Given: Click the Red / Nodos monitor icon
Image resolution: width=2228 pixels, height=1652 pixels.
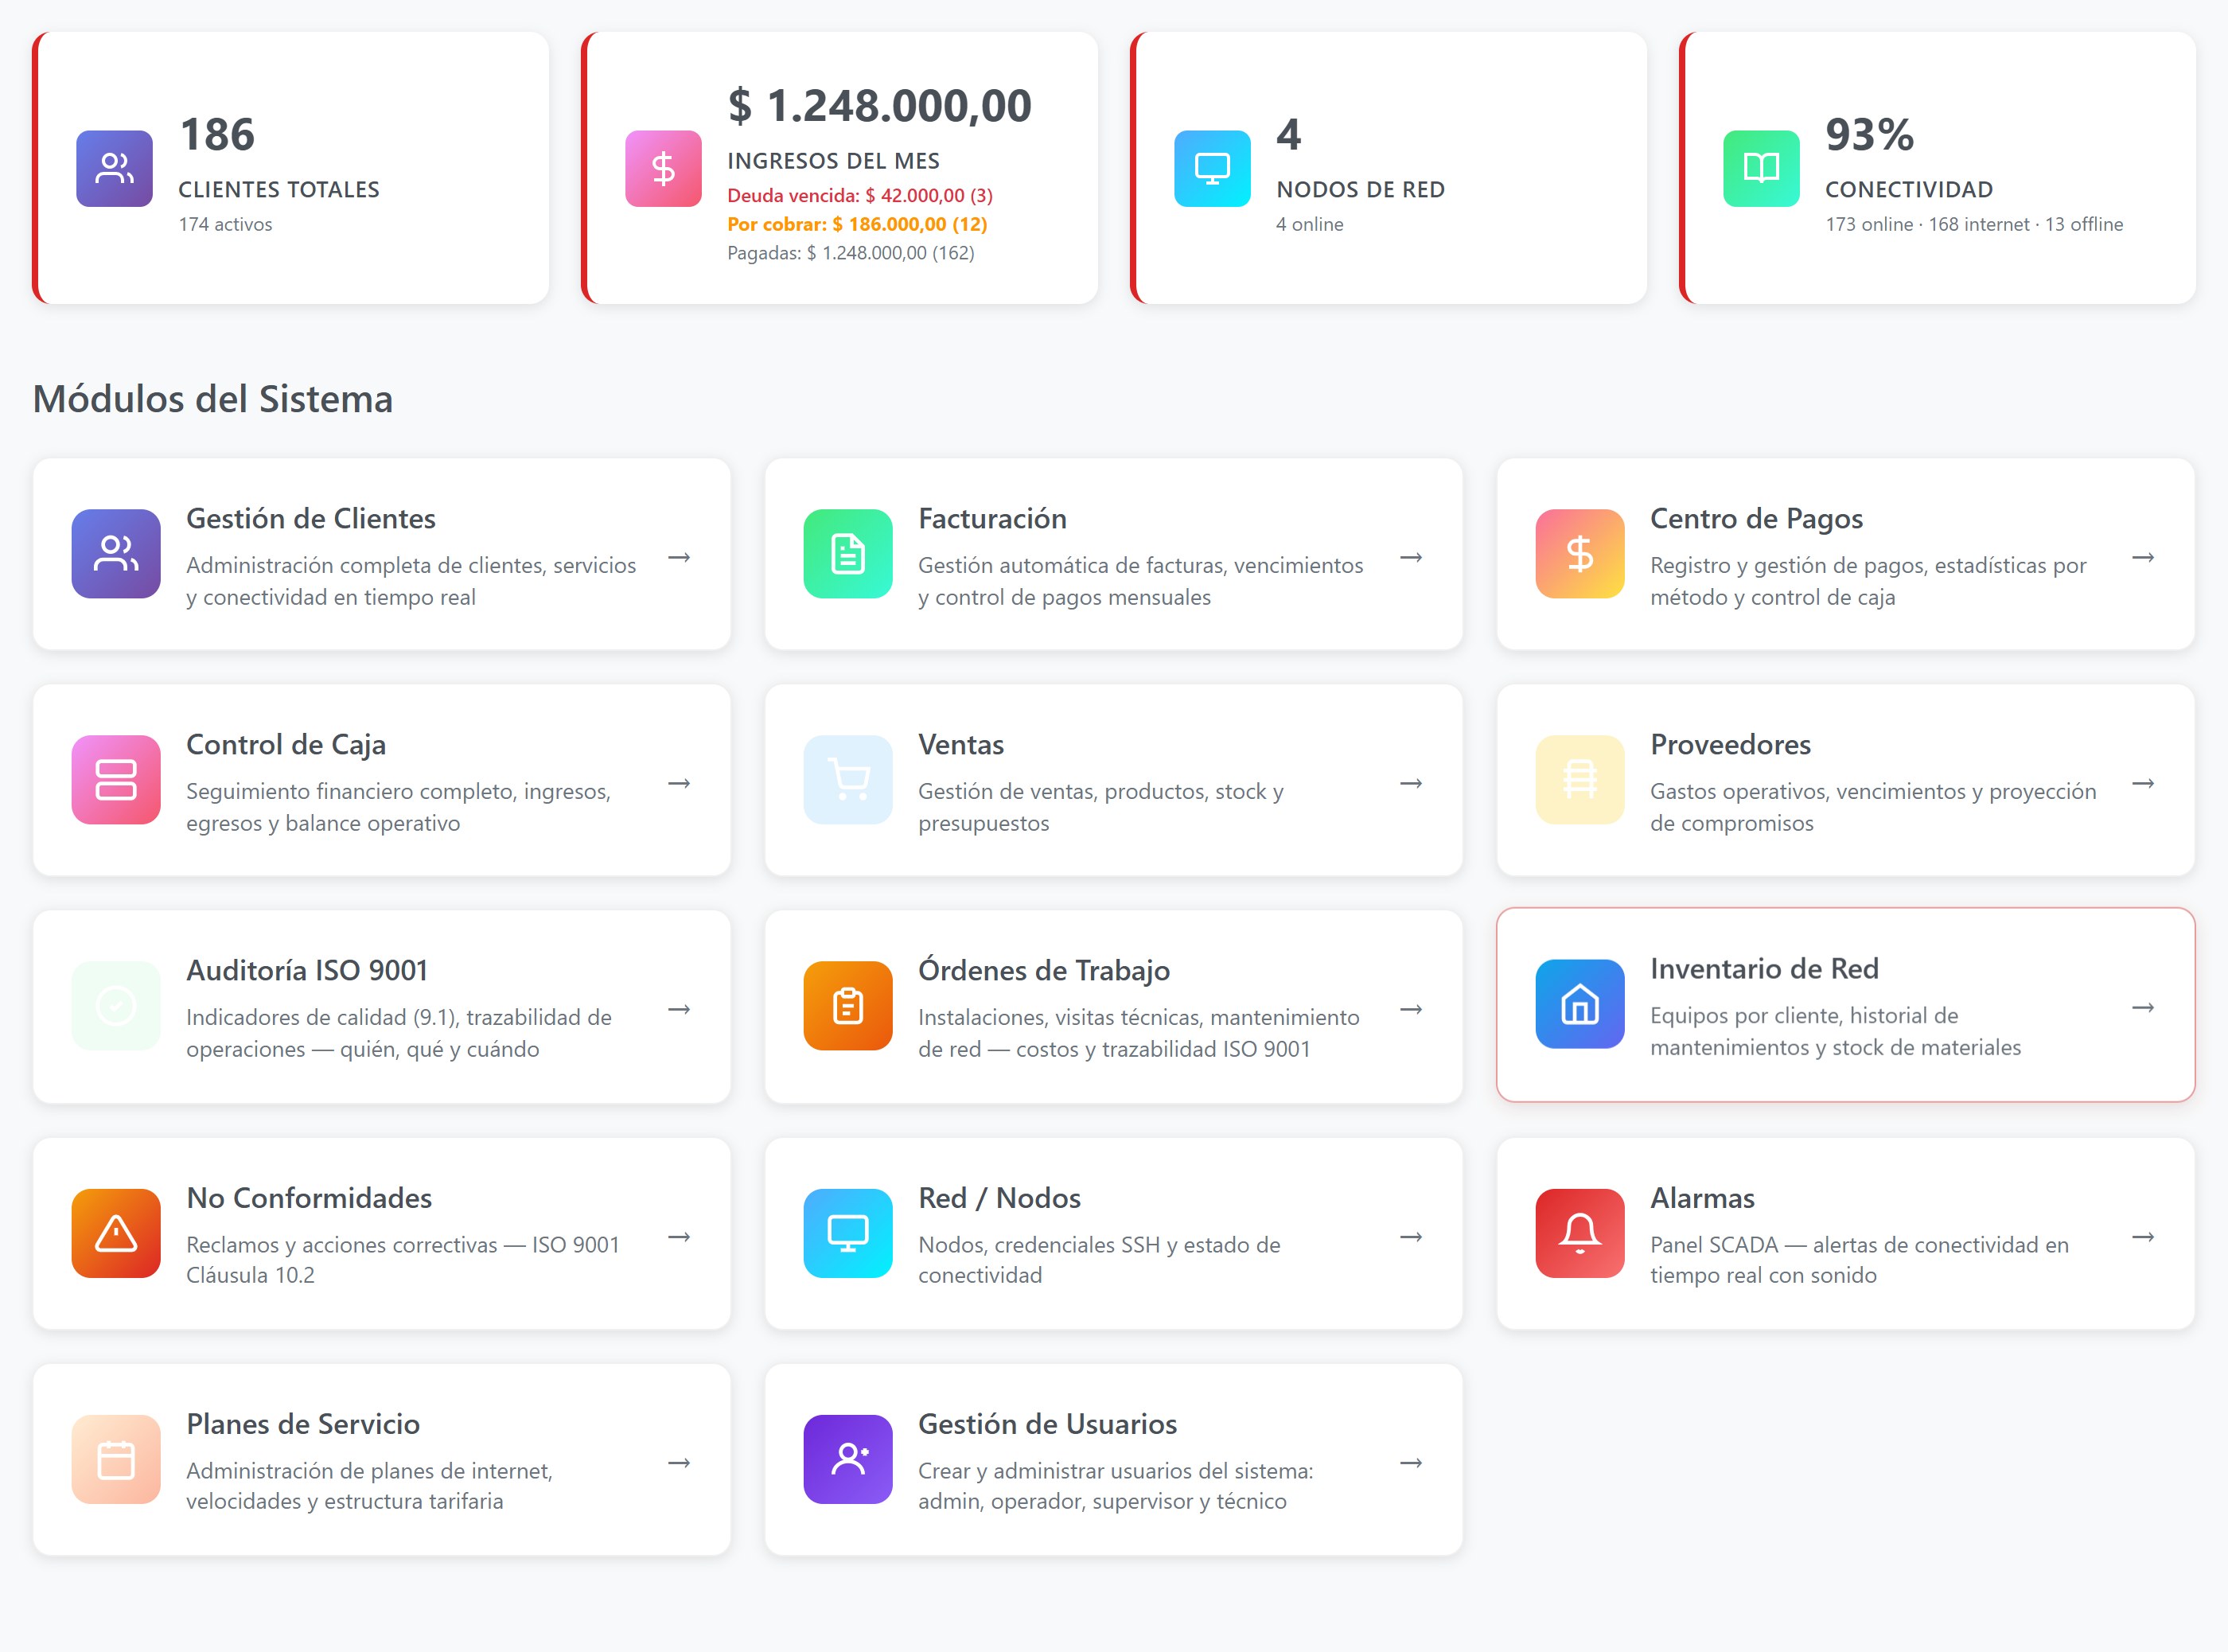Looking at the screenshot, I should click(x=848, y=1233).
